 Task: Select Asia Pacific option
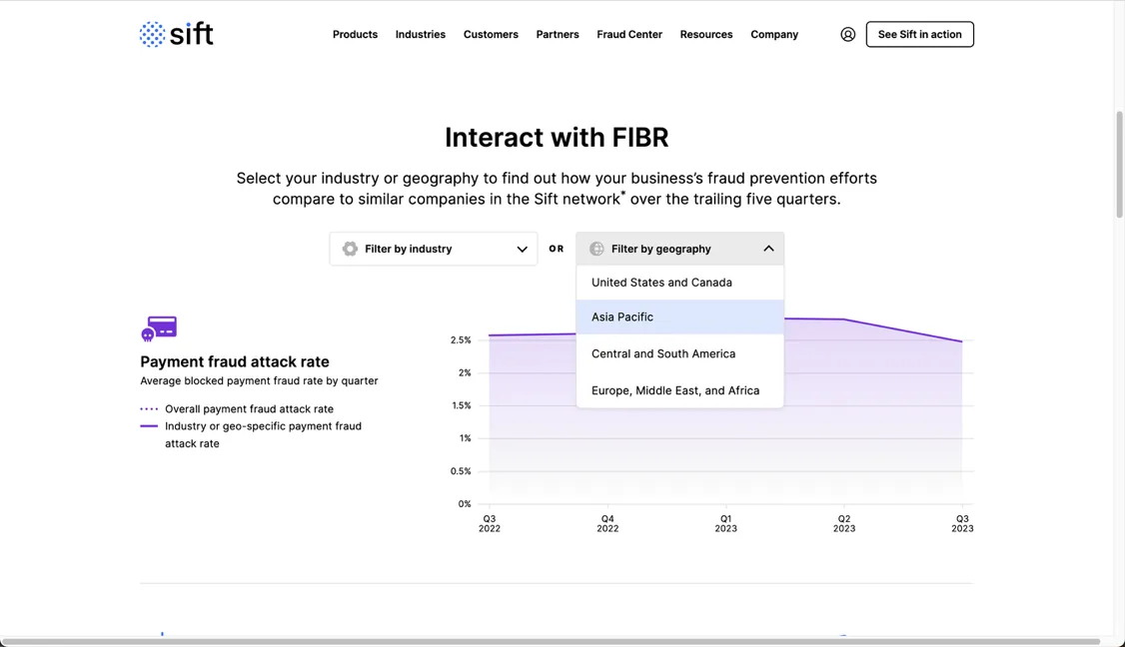pyautogui.click(x=679, y=318)
